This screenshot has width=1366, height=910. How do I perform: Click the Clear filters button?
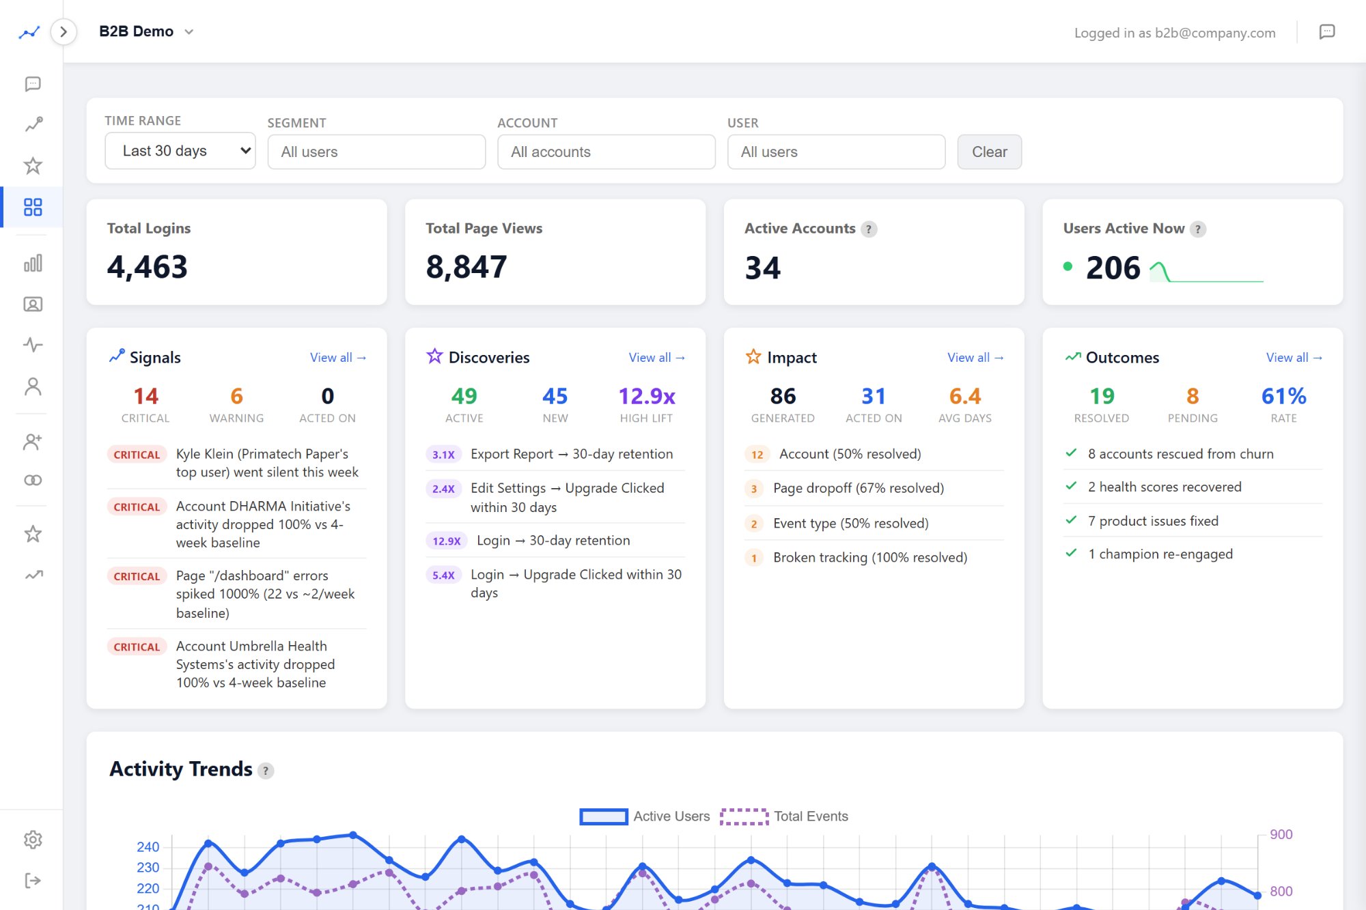pos(989,152)
